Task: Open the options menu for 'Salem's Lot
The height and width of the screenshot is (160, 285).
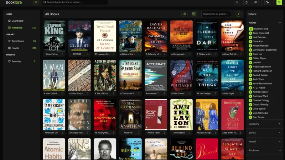Action: click(x=62, y=54)
